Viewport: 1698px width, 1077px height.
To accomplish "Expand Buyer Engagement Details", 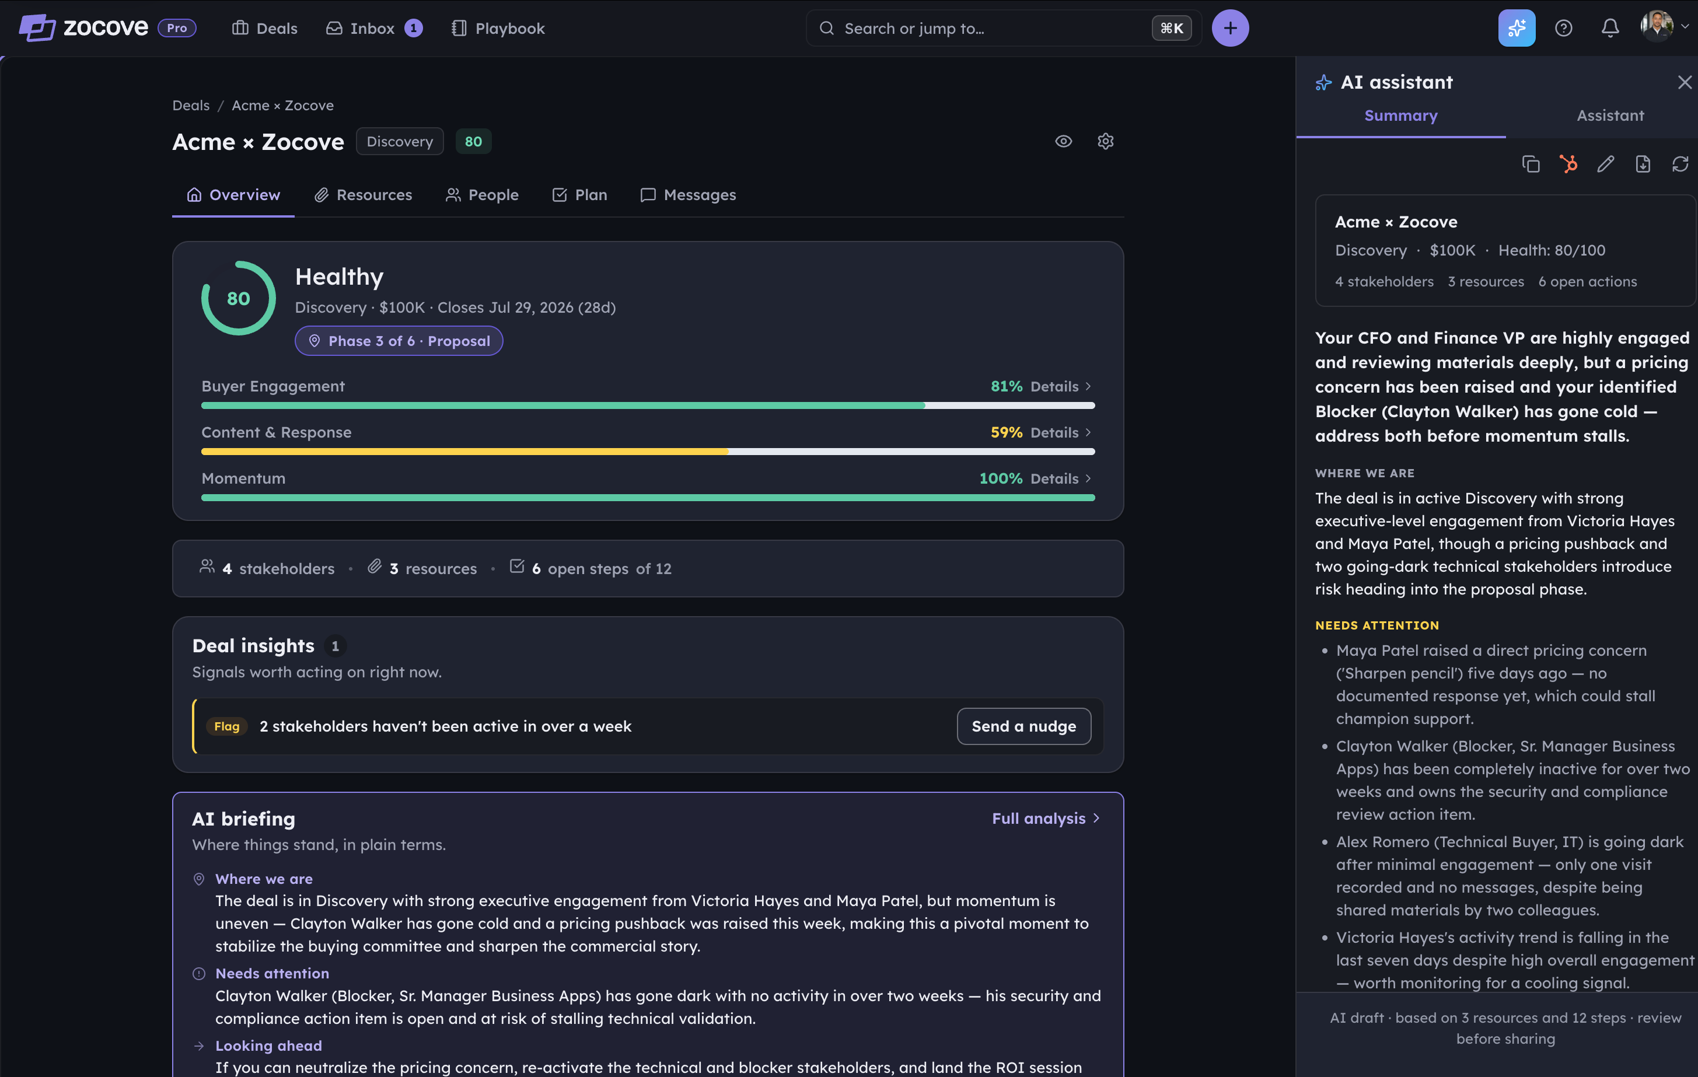I will [1061, 386].
